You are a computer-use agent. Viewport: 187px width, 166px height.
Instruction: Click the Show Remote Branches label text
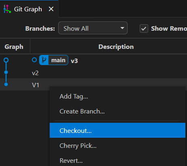coord(169,29)
